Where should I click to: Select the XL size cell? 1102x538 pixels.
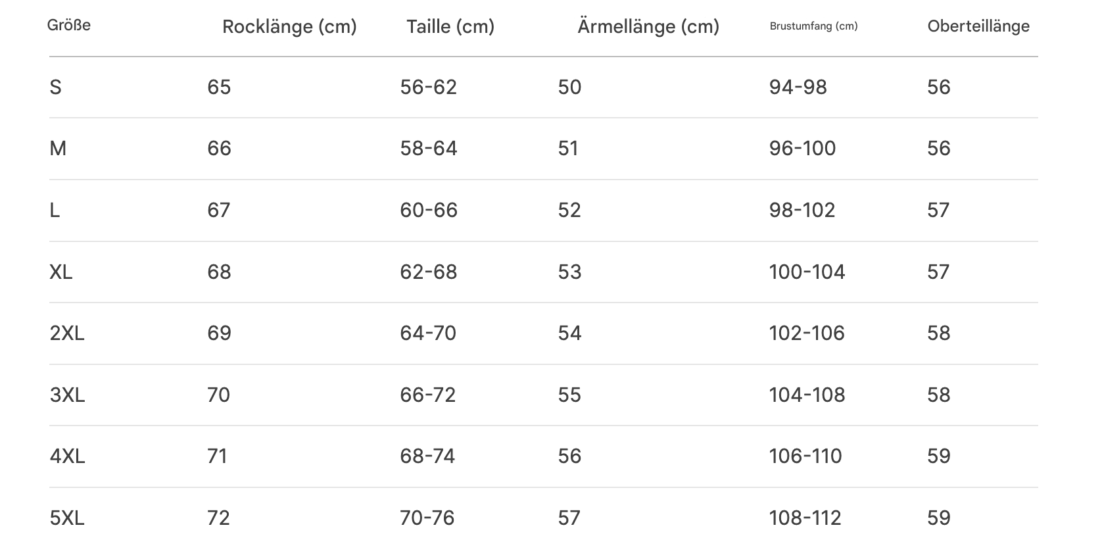pos(61,272)
